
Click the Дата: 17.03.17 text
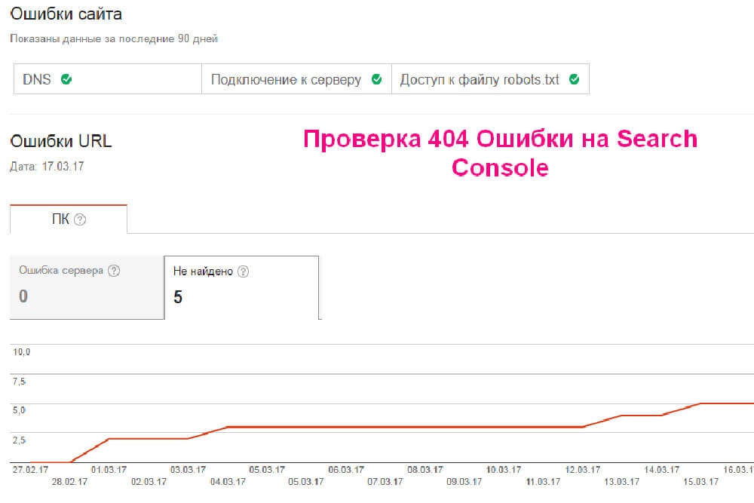(x=47, y=167)
